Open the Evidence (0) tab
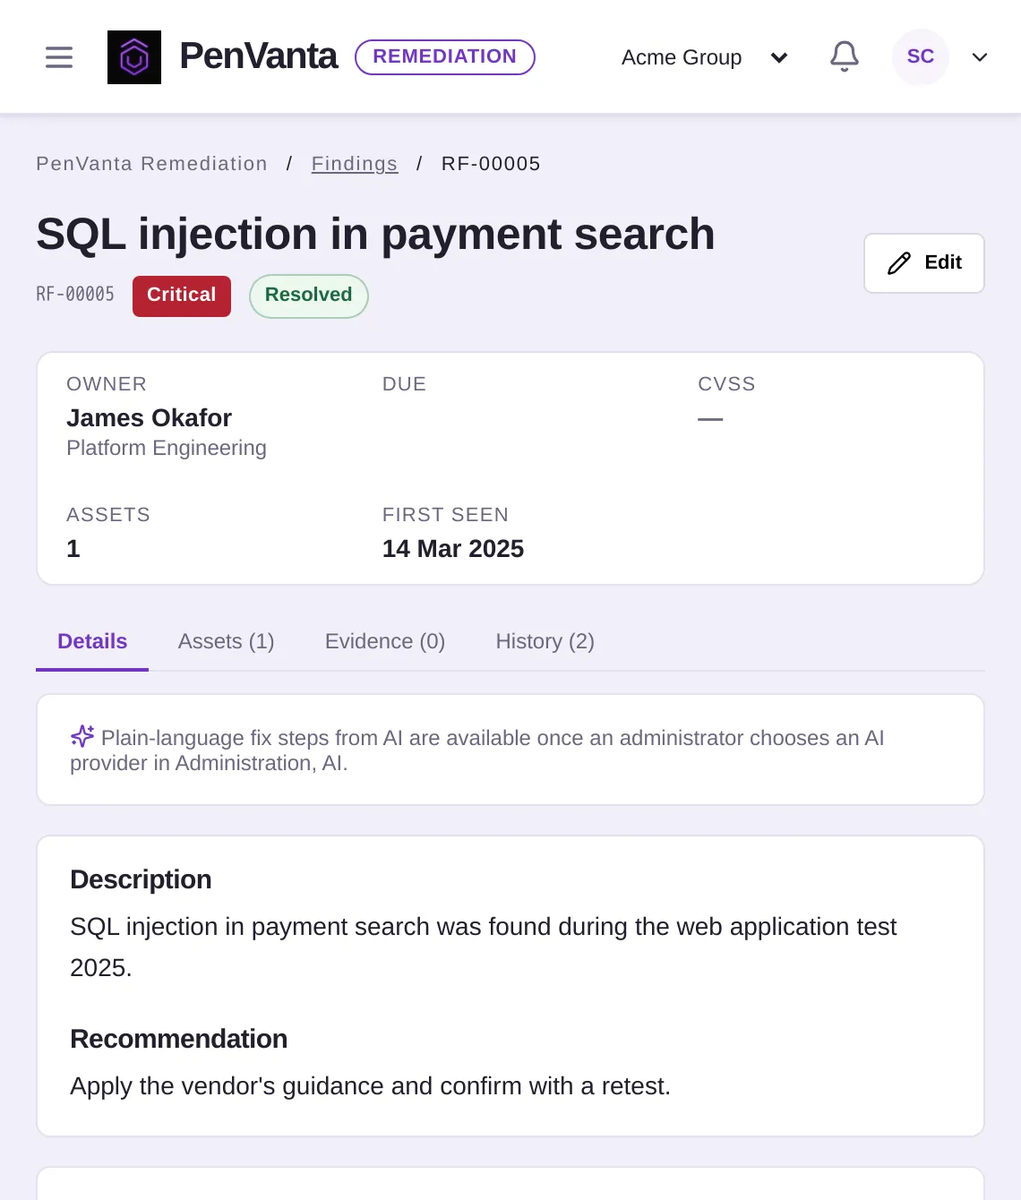This screenshot has width=1021, height=1200. click(x=385, y=641)
